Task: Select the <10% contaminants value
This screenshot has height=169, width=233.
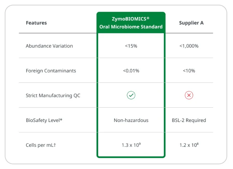Action: (x=189, y=71)
